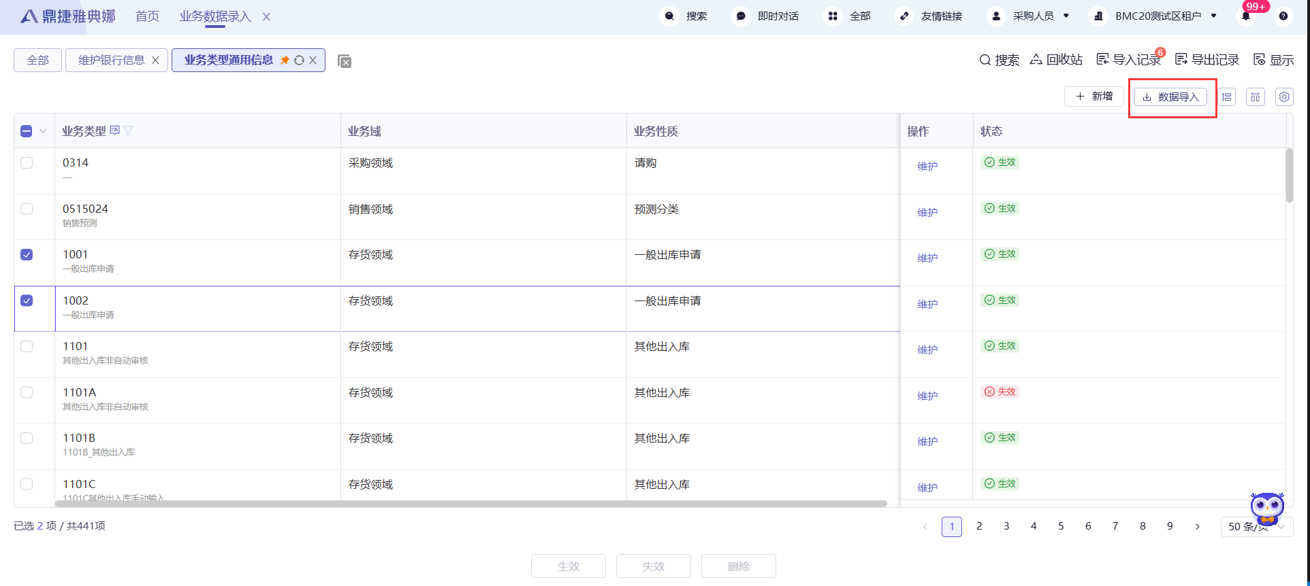Click the pin icon on 业务类型通用信息 tab
The height and width of the screenshot is (586, 1310).
pos(285,61)
